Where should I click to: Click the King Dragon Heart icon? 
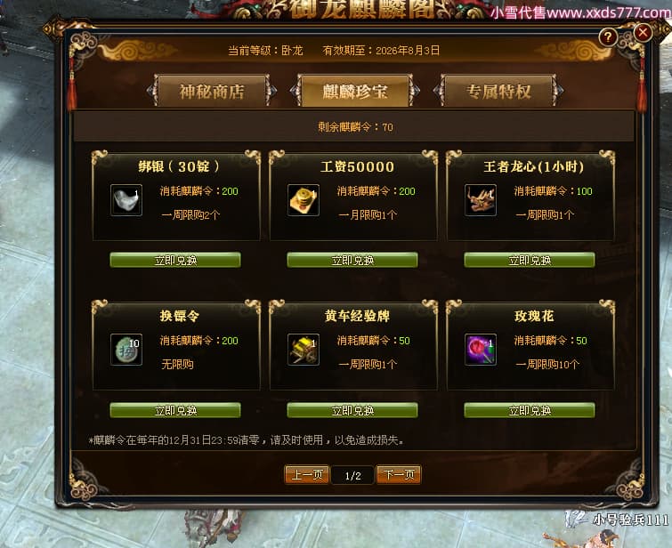[481, 200]
